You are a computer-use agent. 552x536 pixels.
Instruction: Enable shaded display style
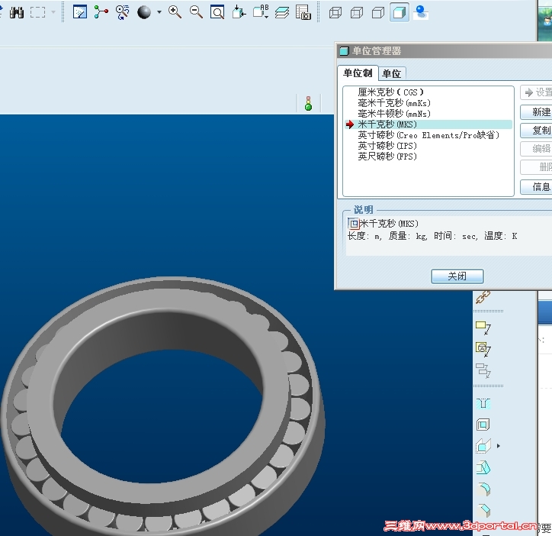(x=400, y=13)
